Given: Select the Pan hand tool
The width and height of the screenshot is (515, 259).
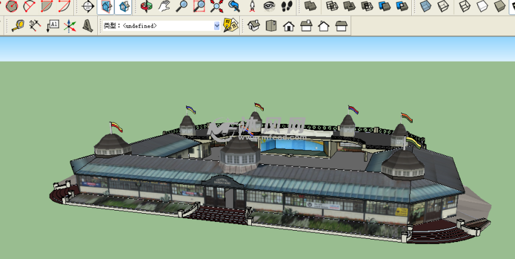Looking at the screenshot, I should coord(164,7).
